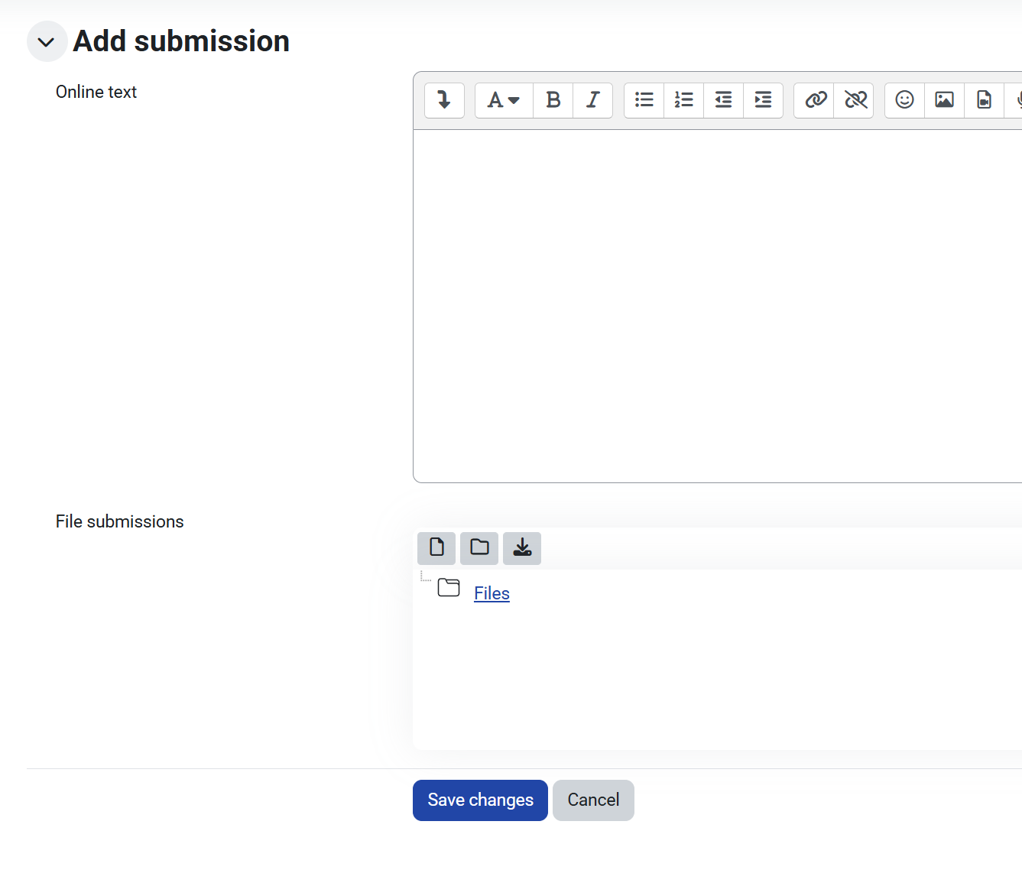Toggle bold formatting
The image size is (1022, 870).
point(553,100)
